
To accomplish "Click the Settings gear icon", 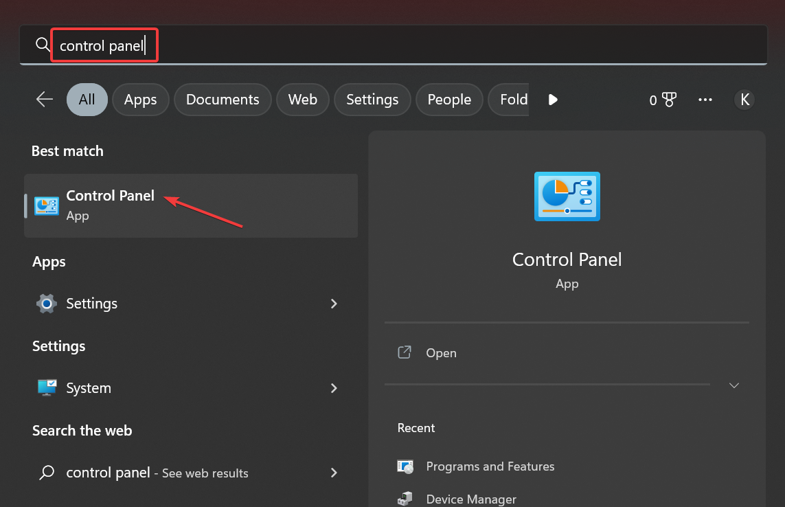I will 47,303.
